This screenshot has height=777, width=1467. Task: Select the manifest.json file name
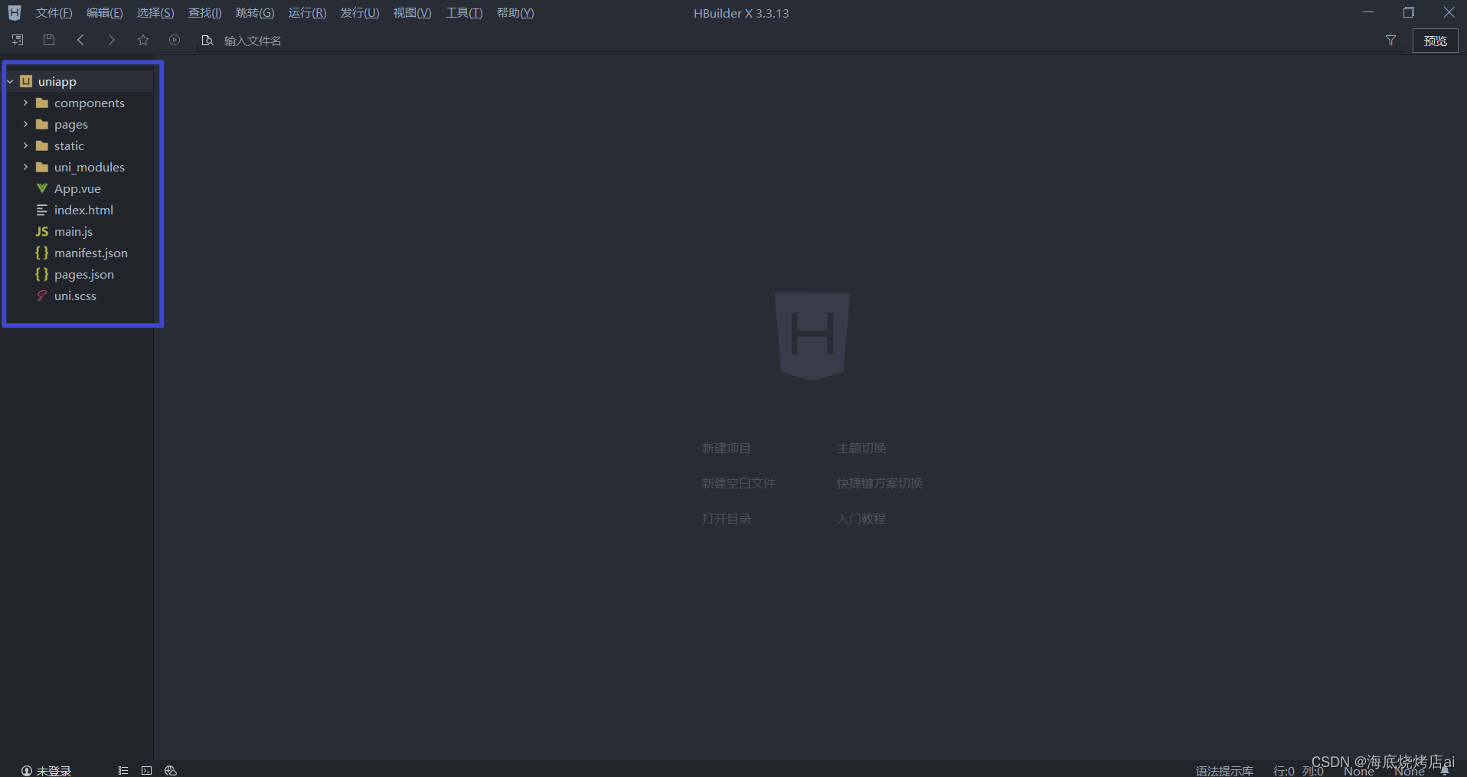coord(91,253)
